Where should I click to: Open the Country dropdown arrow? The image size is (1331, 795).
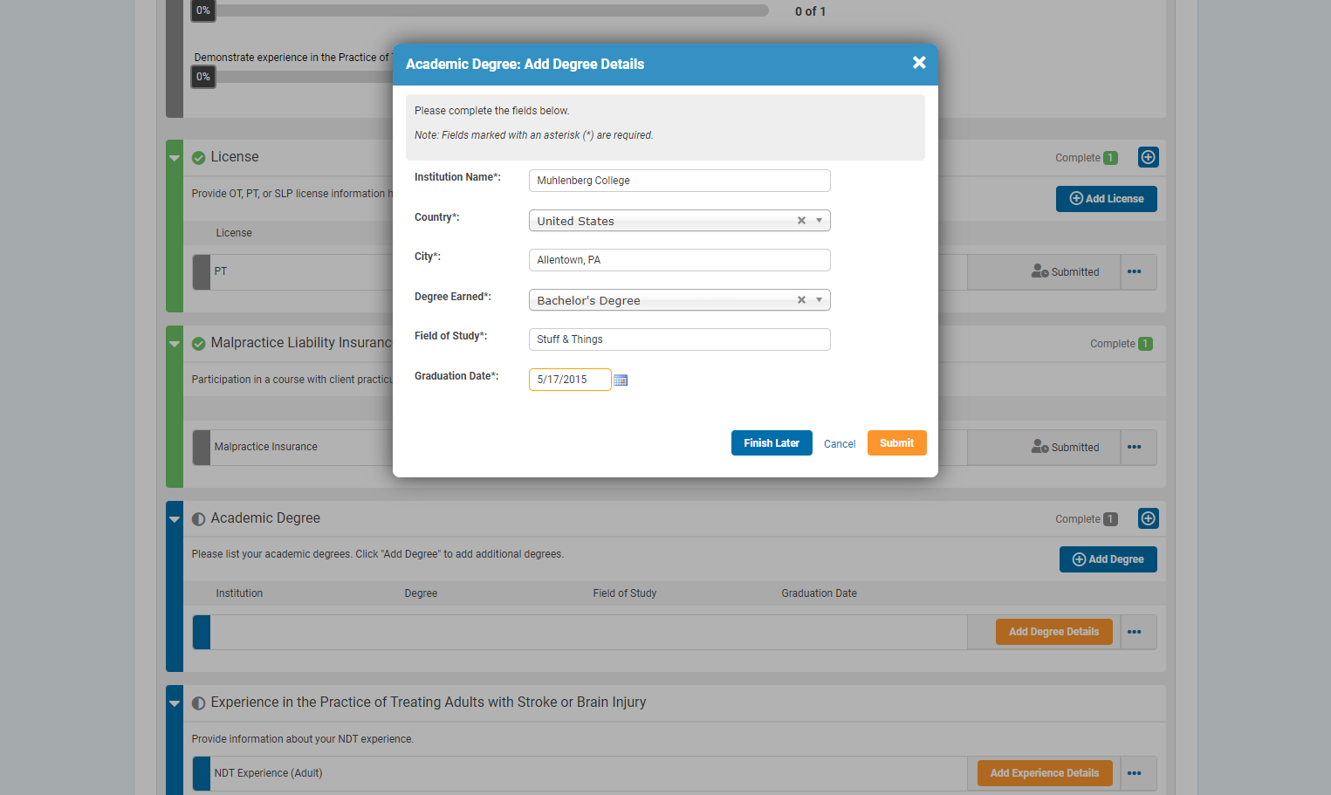click(819, 221)
